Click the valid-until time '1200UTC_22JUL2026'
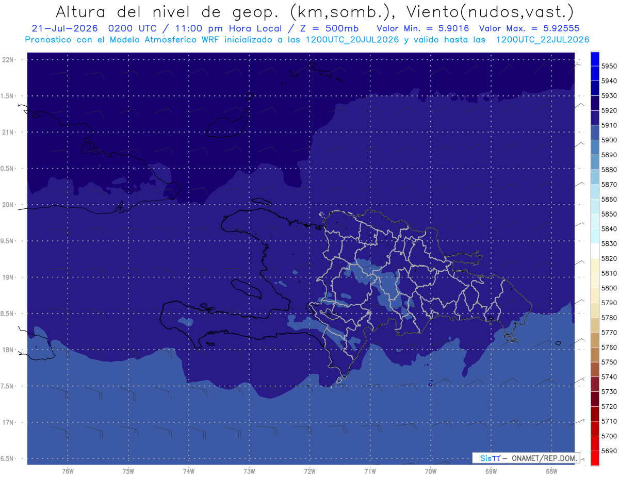This screenshot has width=619, height=478. click(542, 40)
